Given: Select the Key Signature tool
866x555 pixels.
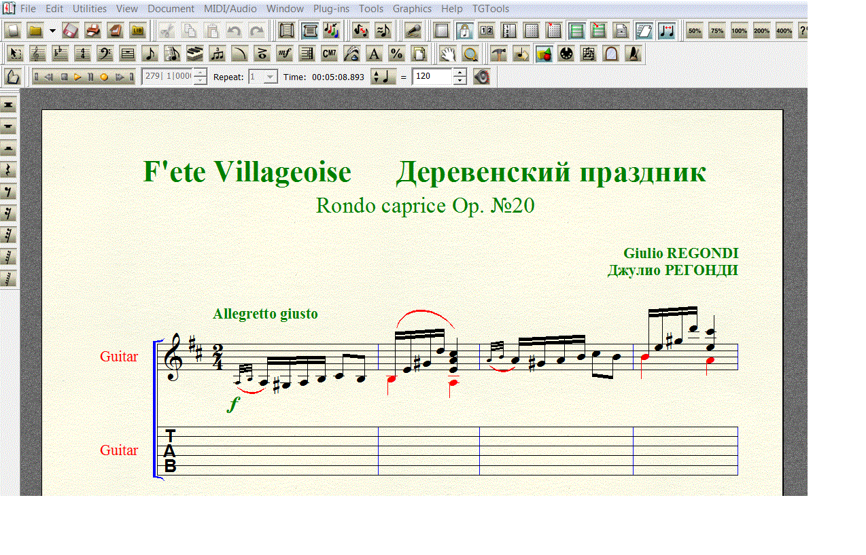Looking at the screenshot, I should (60, 54).
